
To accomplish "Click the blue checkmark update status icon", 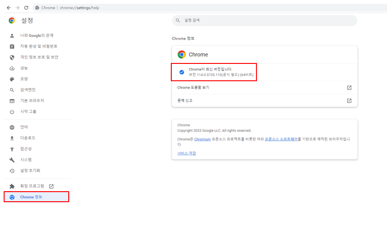I will point(182,72).
